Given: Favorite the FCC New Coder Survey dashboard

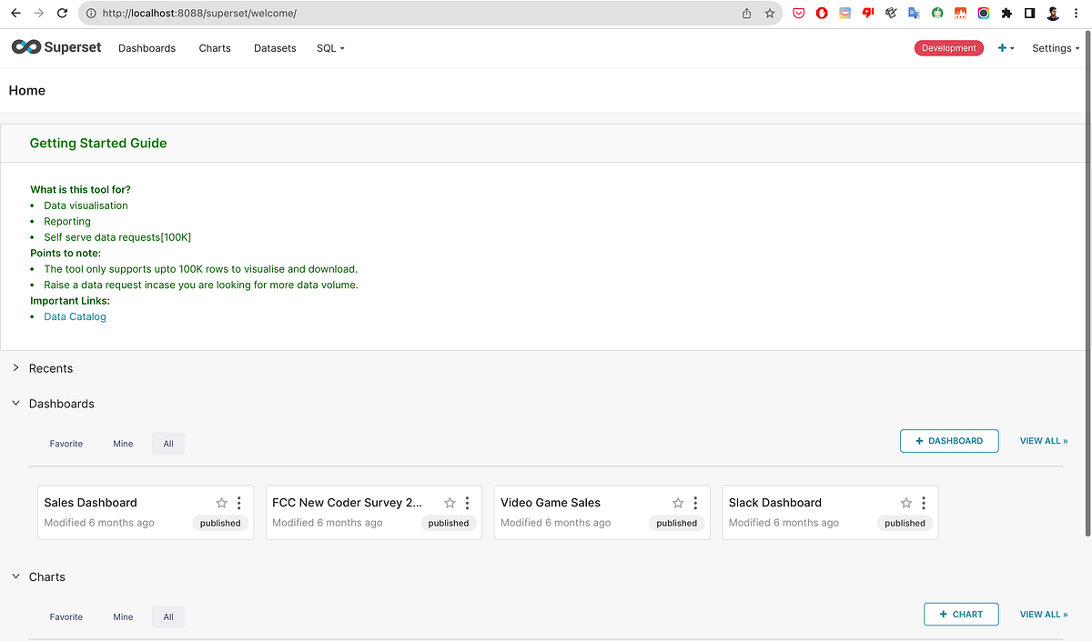Looking at the screenshot, I should click(x=450, y=503).
